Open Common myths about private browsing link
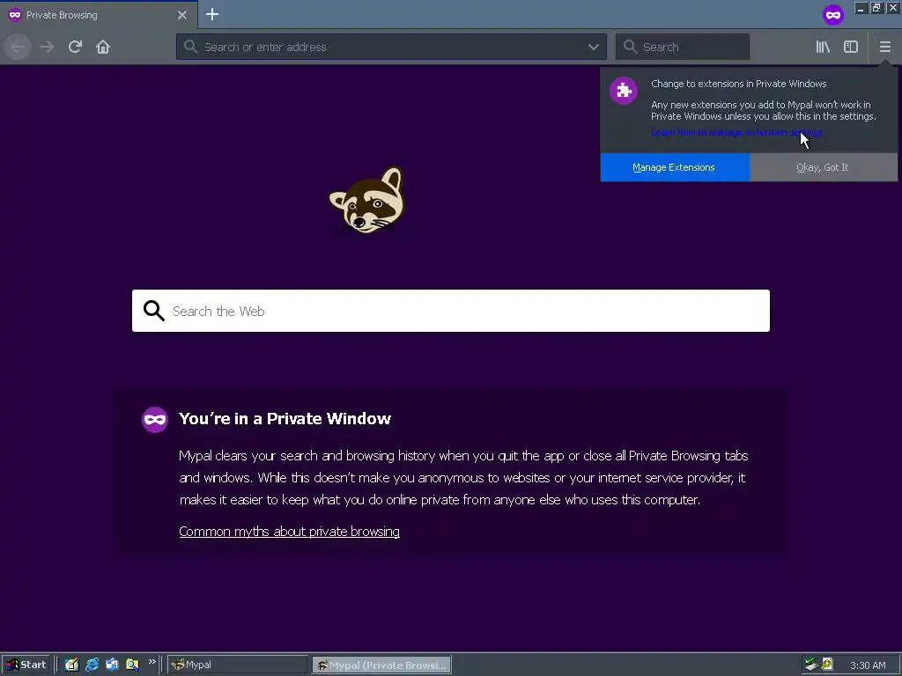This screenshot has height=676, width=902. click(x=289, y=532)
